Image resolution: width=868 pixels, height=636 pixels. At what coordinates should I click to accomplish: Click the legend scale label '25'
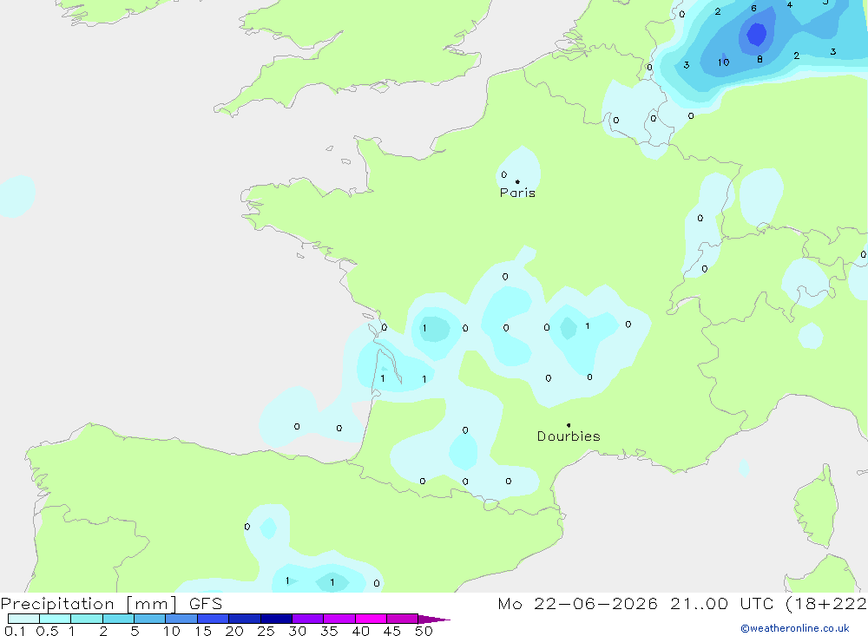[x=266, y=631]
